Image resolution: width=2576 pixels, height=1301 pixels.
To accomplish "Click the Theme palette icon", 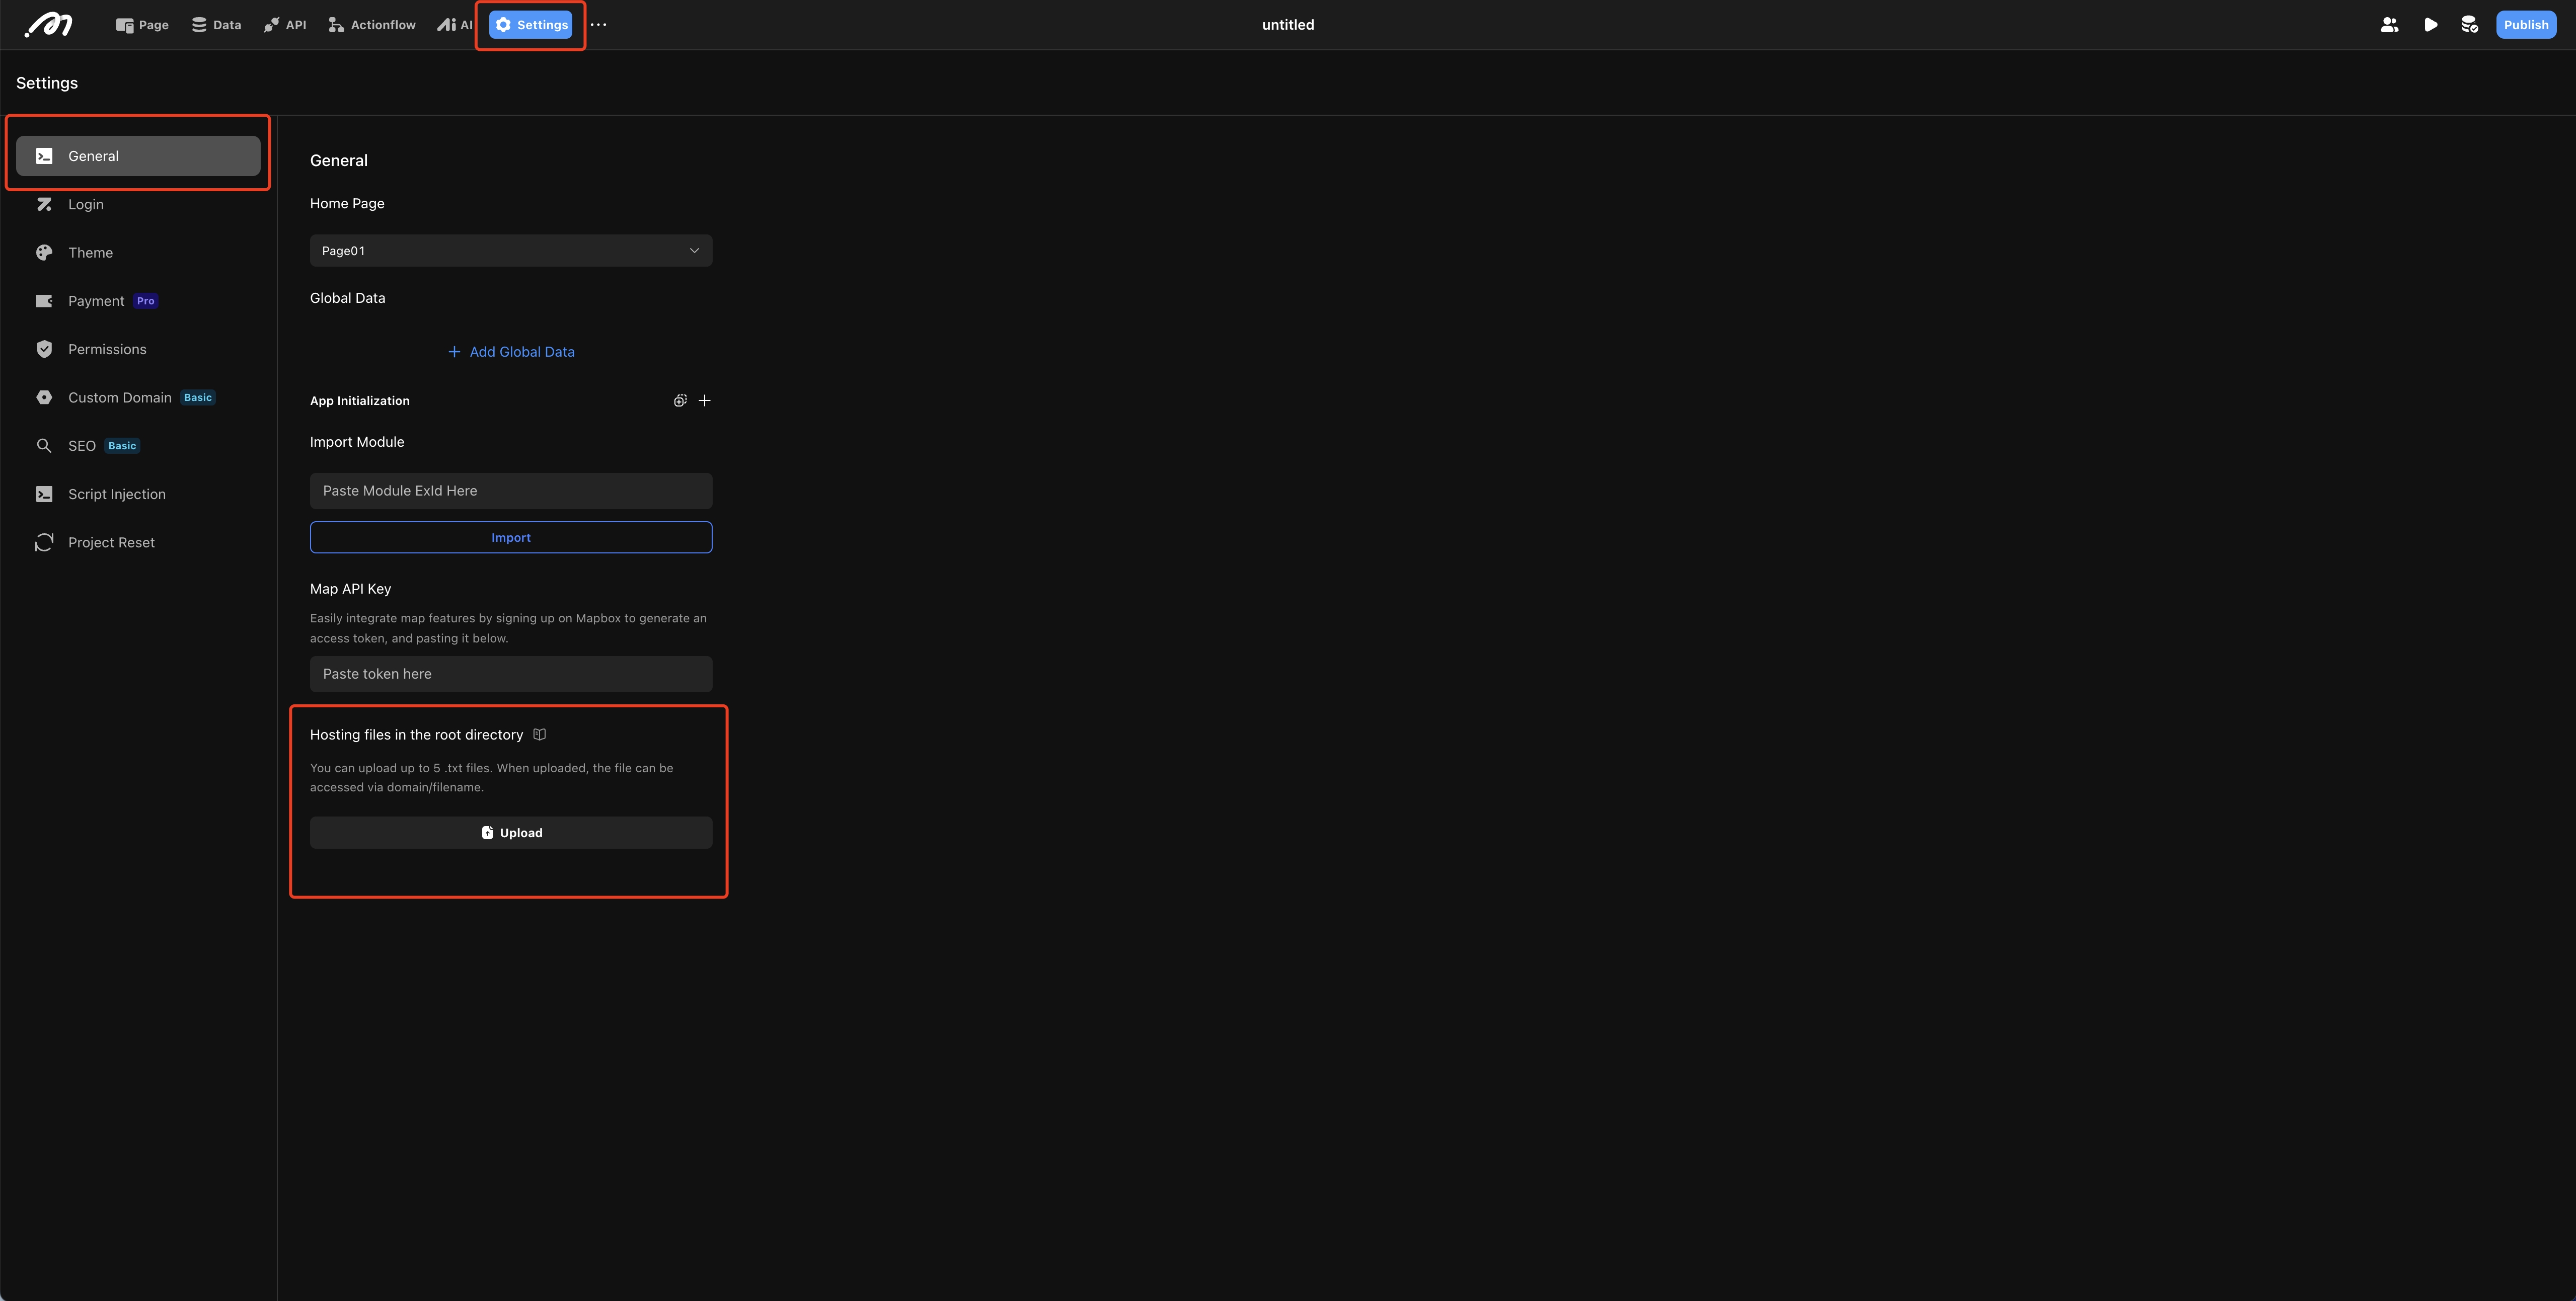I will (x=44, y=253).
